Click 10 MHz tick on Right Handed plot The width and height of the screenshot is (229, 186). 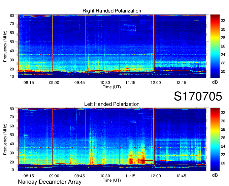[12, 76]
